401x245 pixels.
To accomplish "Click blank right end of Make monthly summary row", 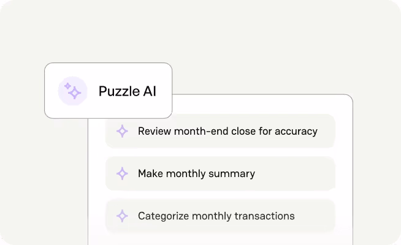I will point(307,173).
